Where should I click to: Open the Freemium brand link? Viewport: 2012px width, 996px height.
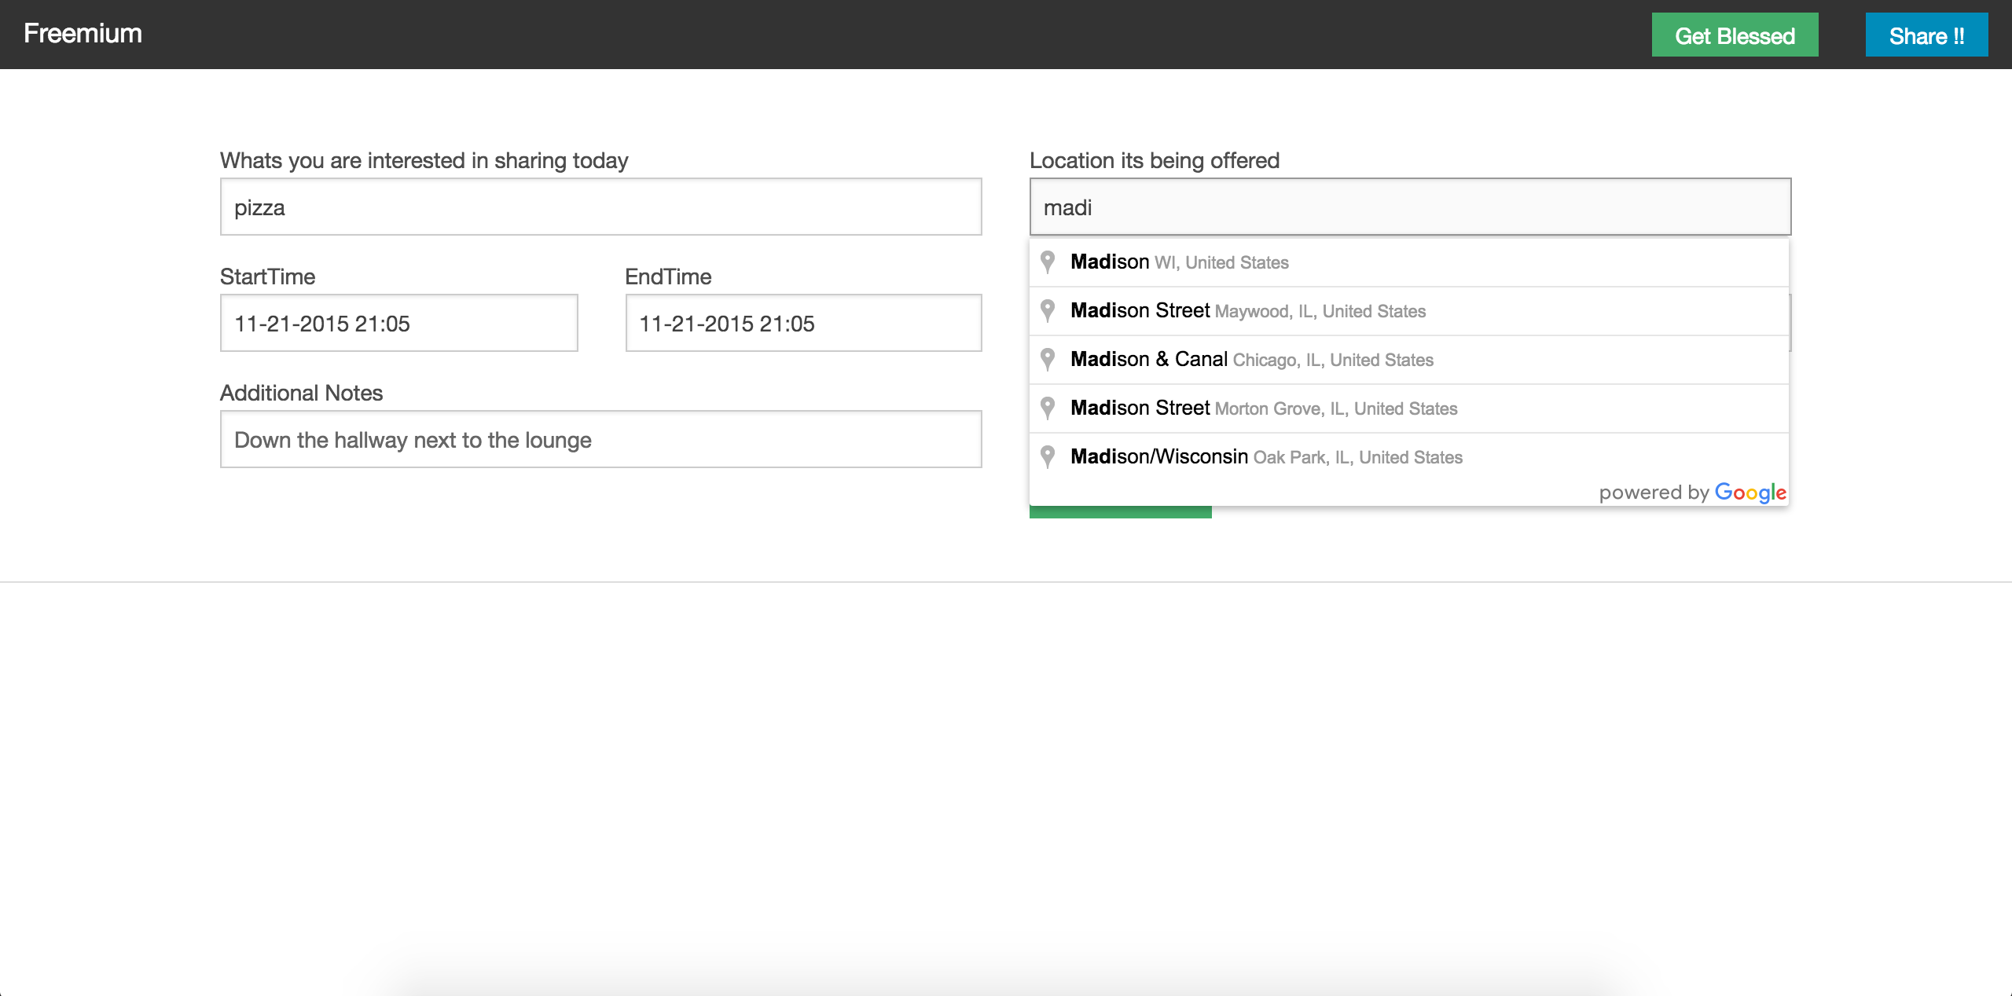83,34
